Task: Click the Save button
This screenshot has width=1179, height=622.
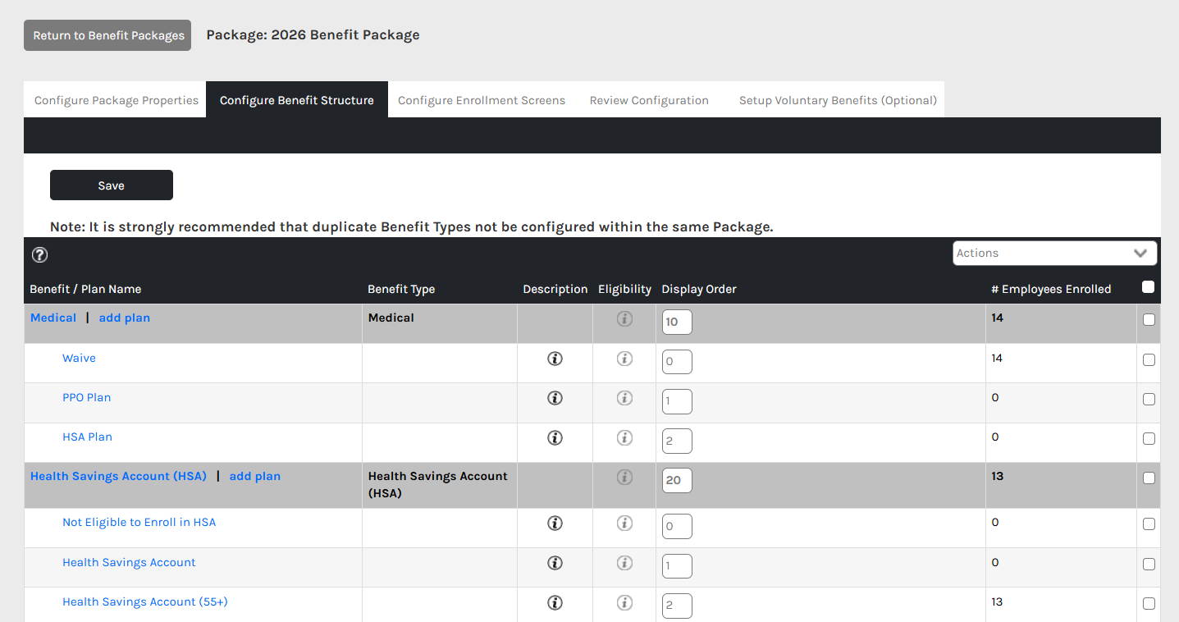Action: pos(112,185)
